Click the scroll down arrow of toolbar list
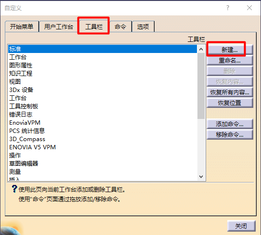This screenshot has height=235, width=261. point(201,177)
